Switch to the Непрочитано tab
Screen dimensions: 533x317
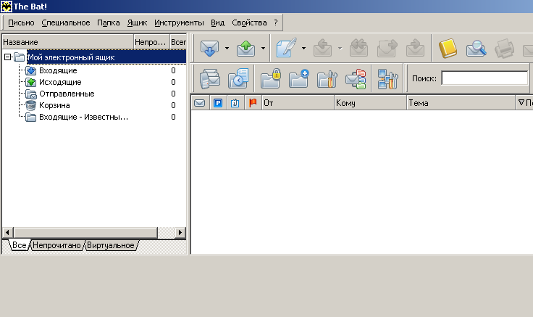(x=56, y=245)
